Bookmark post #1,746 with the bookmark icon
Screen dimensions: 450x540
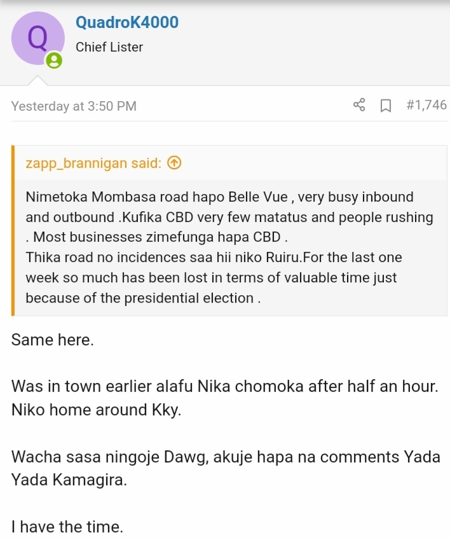tap(386, 106)
